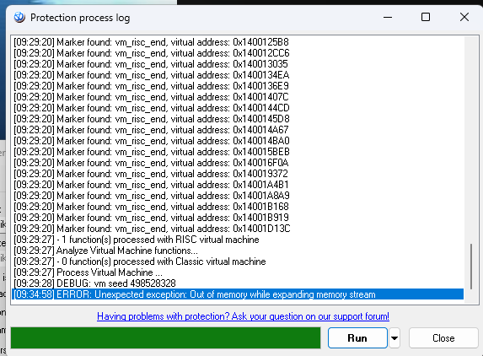
Task: Click the Close button
Action: pyautogui.click(x=443, y=338)
